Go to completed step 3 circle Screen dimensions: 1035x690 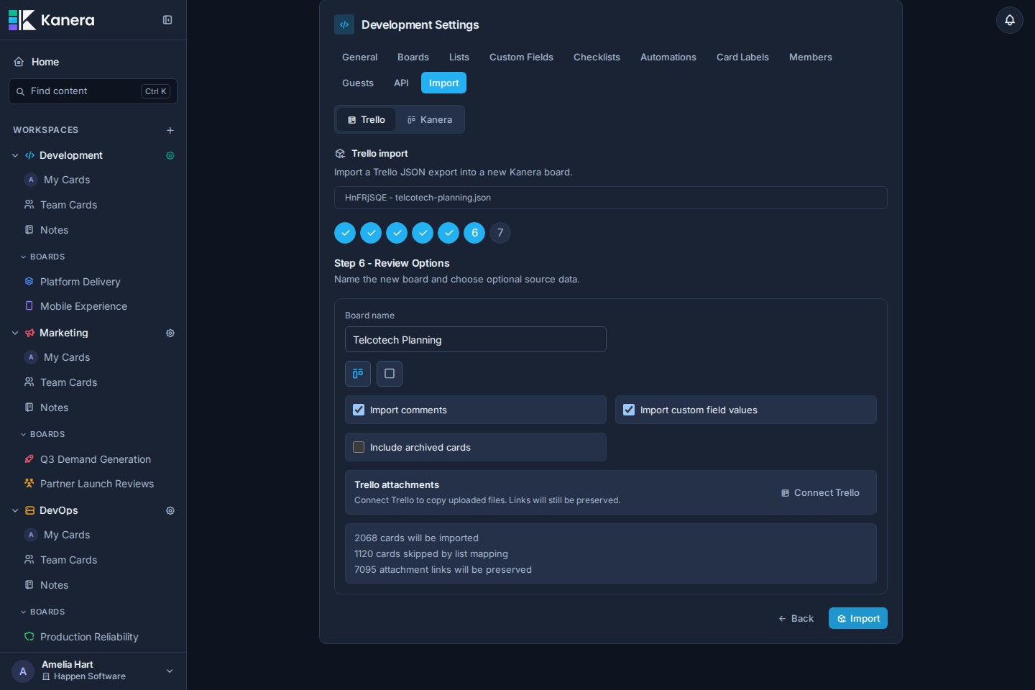pyautogui.click(x=397, y=233)
